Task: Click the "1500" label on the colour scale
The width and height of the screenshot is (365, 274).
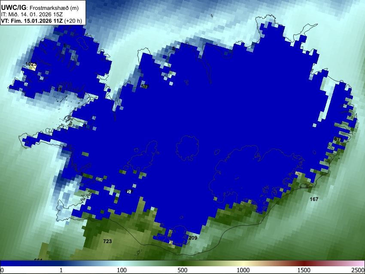Action: pyautogui.click(x=304, y=270)
